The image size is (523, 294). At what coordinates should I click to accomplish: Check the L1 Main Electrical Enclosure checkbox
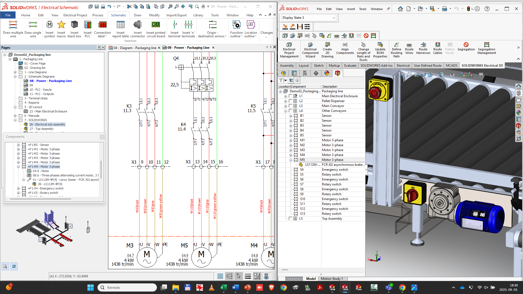tap(290, 96)
